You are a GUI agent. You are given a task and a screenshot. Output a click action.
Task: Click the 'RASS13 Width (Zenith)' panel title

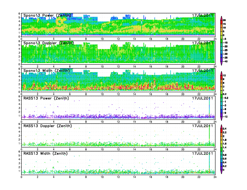point(46,153)
